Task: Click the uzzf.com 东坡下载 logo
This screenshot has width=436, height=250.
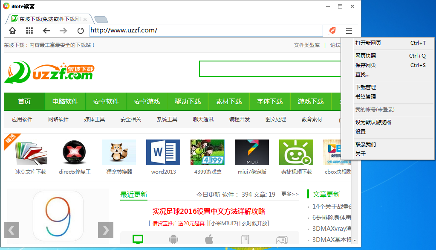Action: tap(49, 73)
